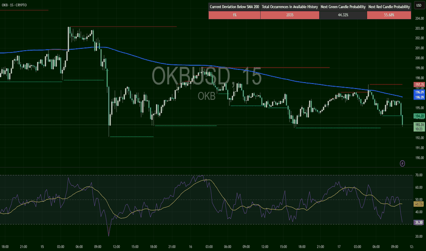This screenshot has height=251, width=426.
Task: Click the long red resistance line near 203
Action: [x=123, y=27]
